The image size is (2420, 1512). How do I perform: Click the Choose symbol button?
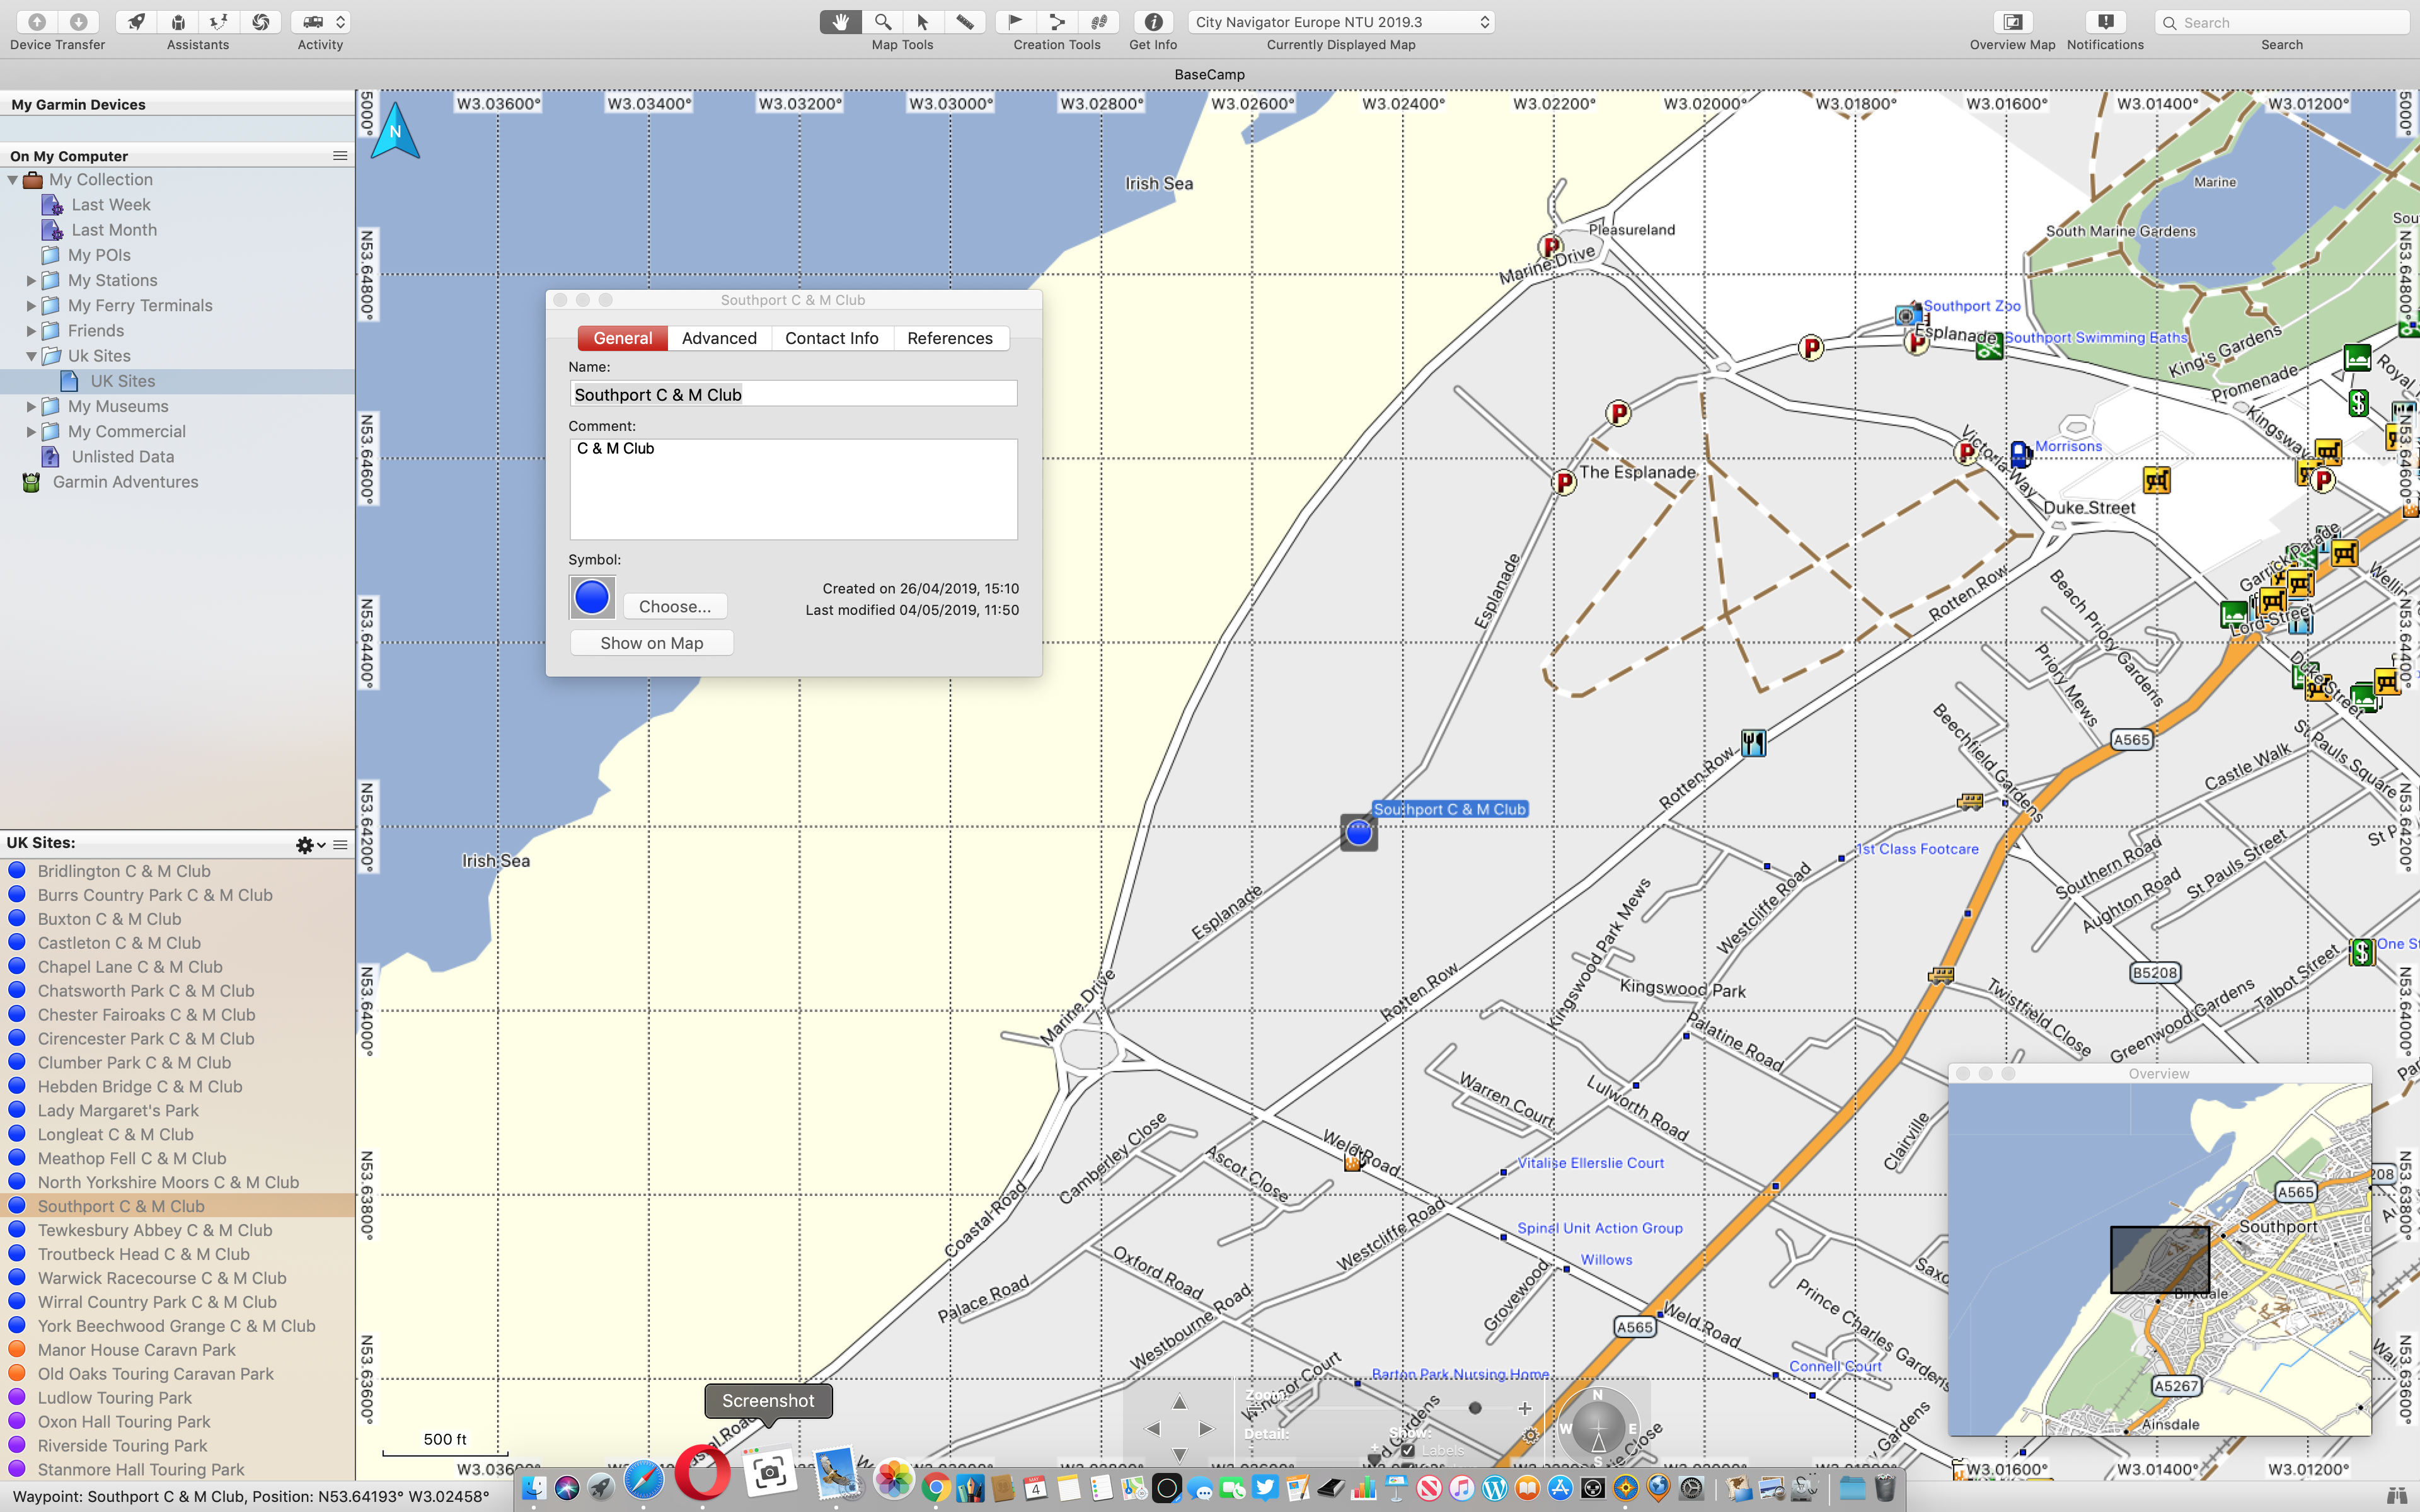point(675,606)
